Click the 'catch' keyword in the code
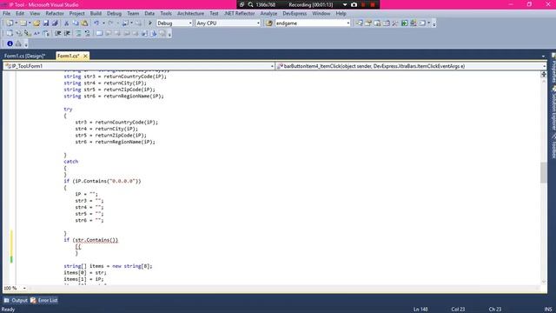This screenshot has height=313, width=556. pos(71,162)
